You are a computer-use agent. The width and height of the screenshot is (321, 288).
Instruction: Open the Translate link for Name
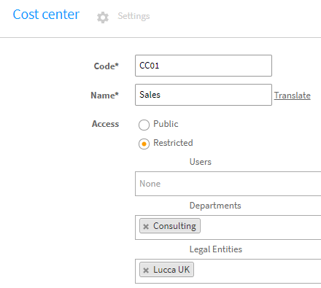click(293, 96)
